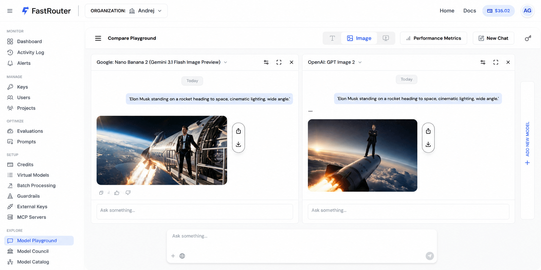Open Model Council
The image size is (541, 270).
click(x=33, y=251)
